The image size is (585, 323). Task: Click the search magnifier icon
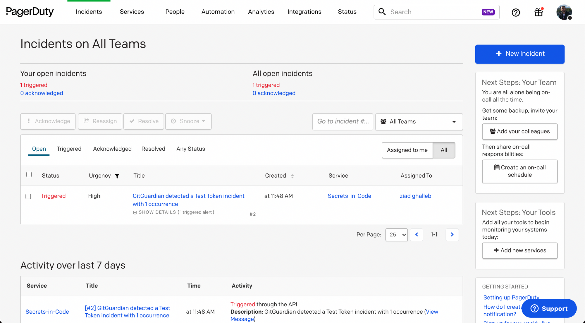click(382, 12)
